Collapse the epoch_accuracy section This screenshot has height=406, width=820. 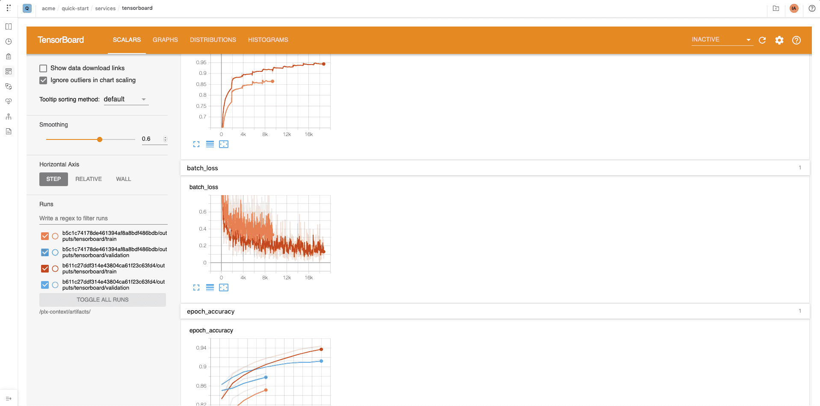[x=210, y=311]
